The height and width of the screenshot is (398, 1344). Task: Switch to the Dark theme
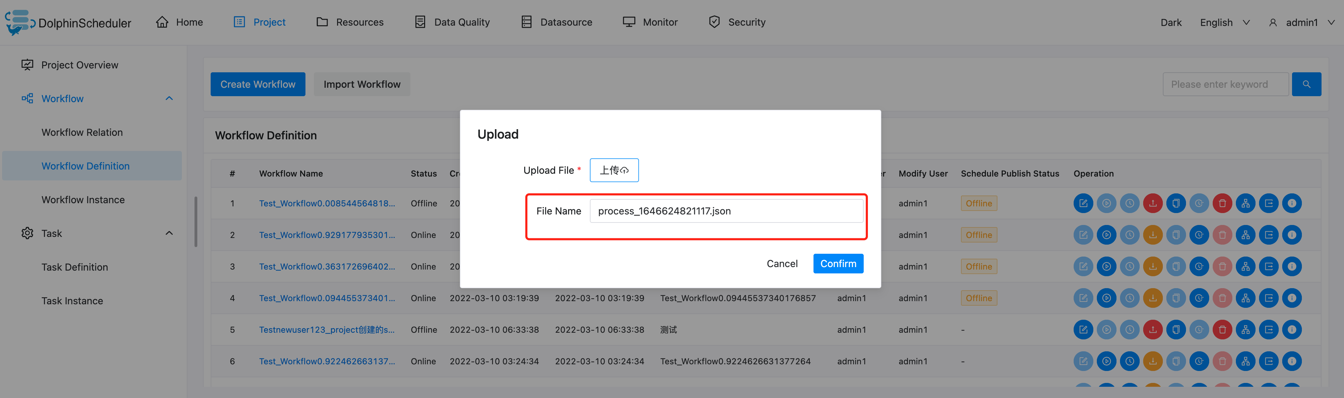pos(1171,22)
